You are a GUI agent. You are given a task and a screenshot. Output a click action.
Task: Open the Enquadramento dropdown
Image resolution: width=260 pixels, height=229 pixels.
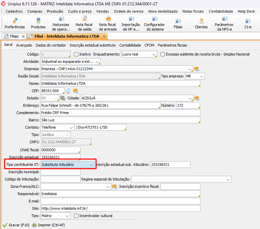[x=139, y=54]
